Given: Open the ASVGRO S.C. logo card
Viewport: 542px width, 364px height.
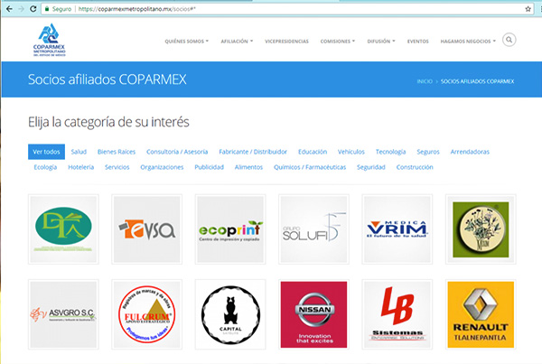Looking at the screenshot, I should pyautogui.click(x=63, y=314).
